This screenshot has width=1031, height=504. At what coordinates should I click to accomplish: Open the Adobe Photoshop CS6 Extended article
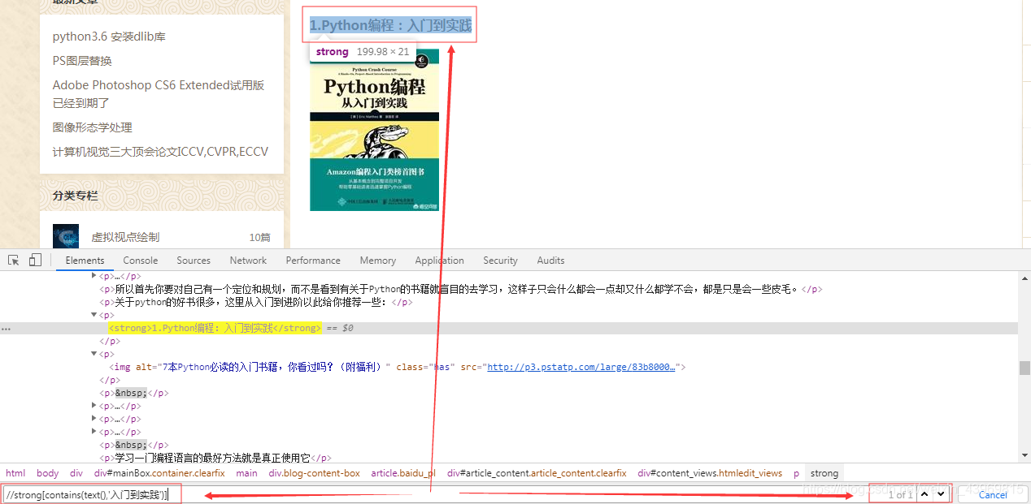(159, 94)
